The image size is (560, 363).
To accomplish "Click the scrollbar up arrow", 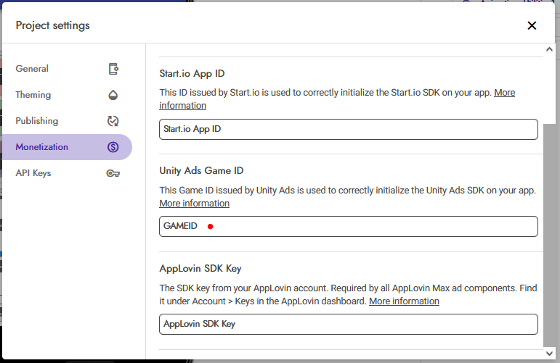I will (549, 49).
